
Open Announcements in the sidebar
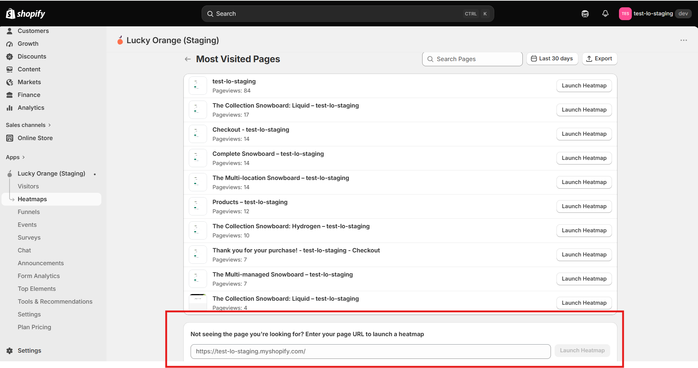41,263
